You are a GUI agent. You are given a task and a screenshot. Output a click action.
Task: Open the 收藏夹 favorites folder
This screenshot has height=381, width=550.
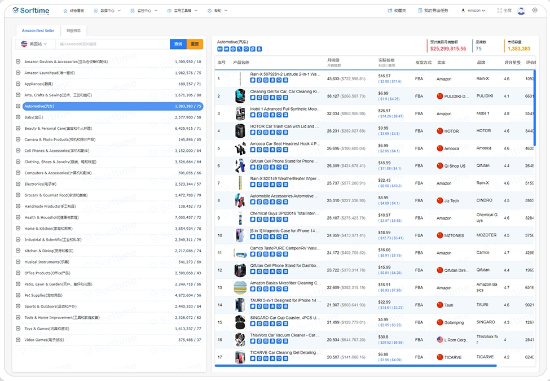[397, 11]
